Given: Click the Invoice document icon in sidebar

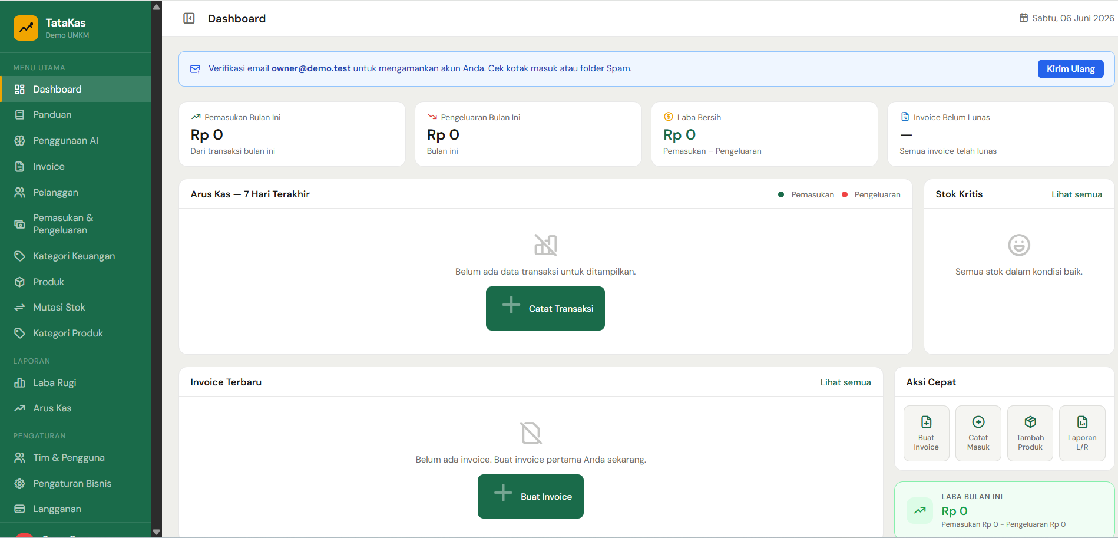Looking at the screenshot, I should click(x=19, y=166).
